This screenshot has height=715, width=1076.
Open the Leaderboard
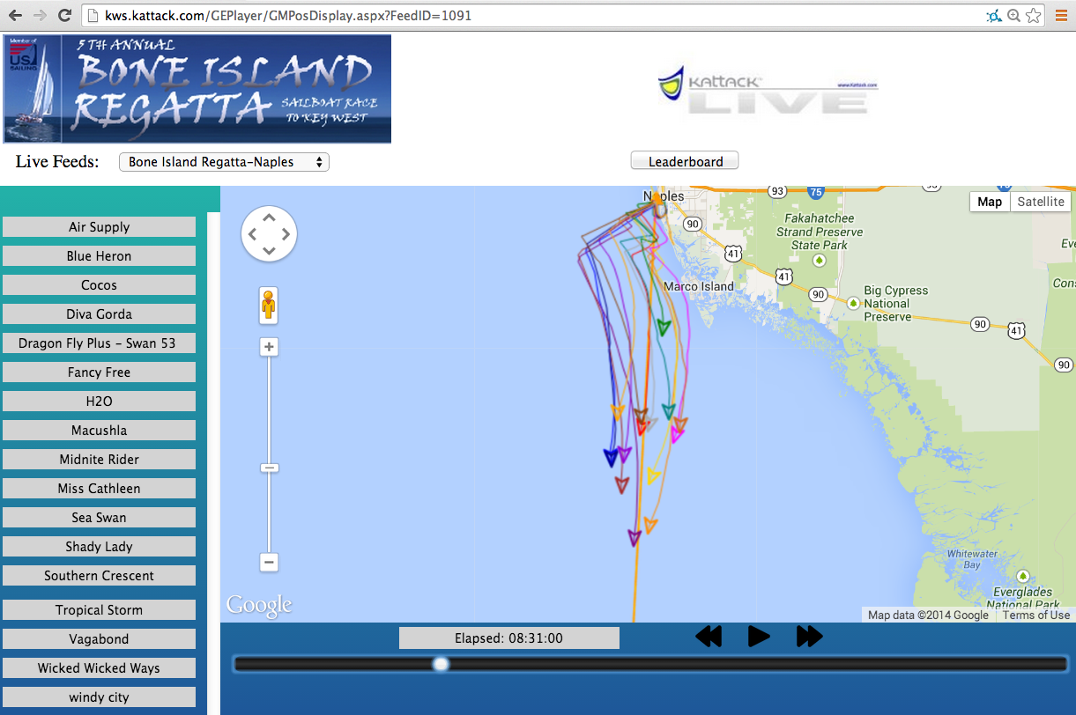[685, 161]
